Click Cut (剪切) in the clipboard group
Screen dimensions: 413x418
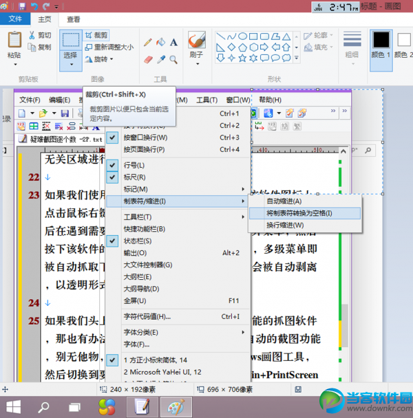pyautogui.click(x=40, y=35)
